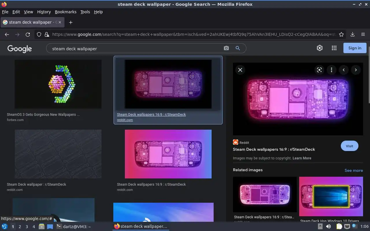Switch to workspace 3
Image resolution: width=370 pixels, height=231 pixels.
[27, 227]
